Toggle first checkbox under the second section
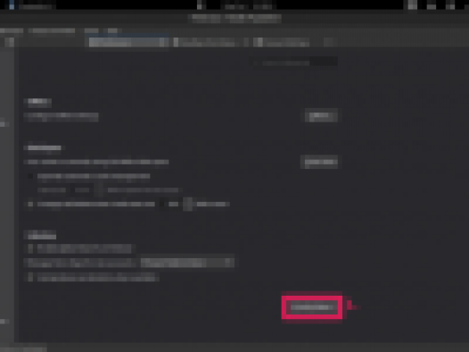 (x=30, y=176)
